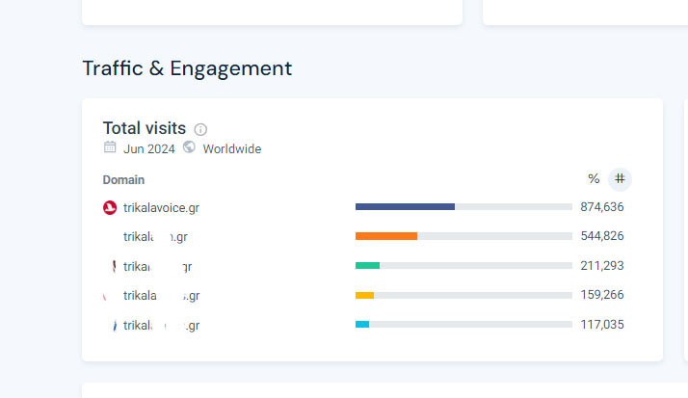Open the domain name with 211,293 visits
Viewport: 688px width, 398px height.
(x=157, y=267)
